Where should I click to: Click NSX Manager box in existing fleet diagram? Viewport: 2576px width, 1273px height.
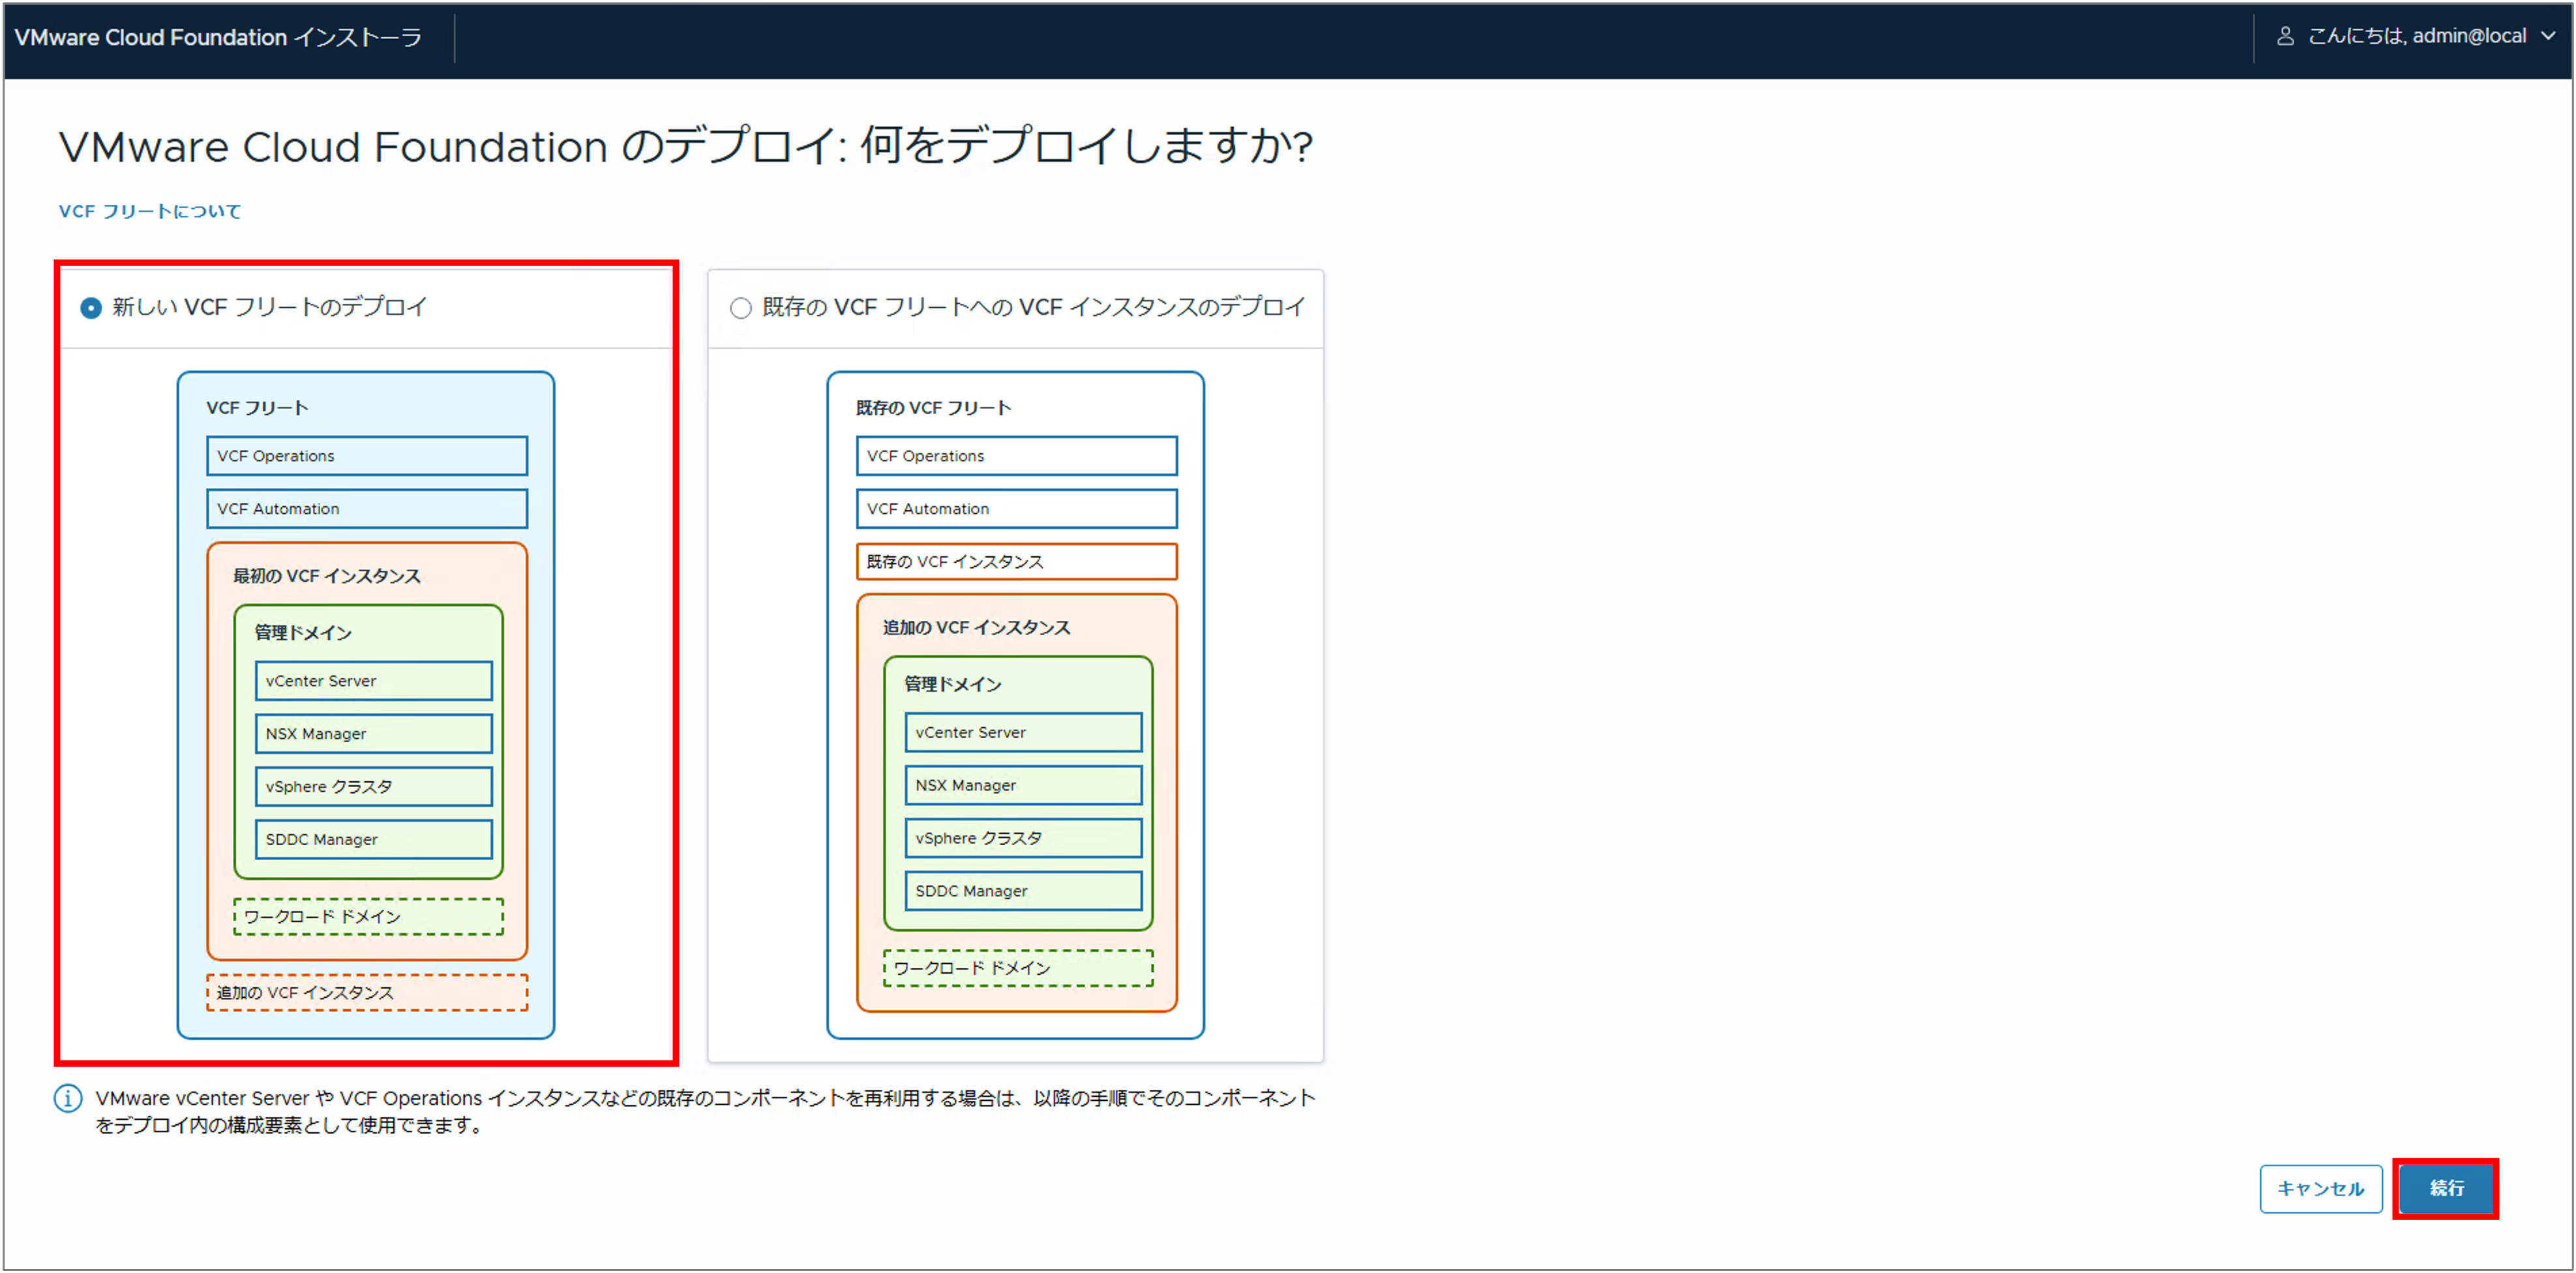tap(1024, 786)
